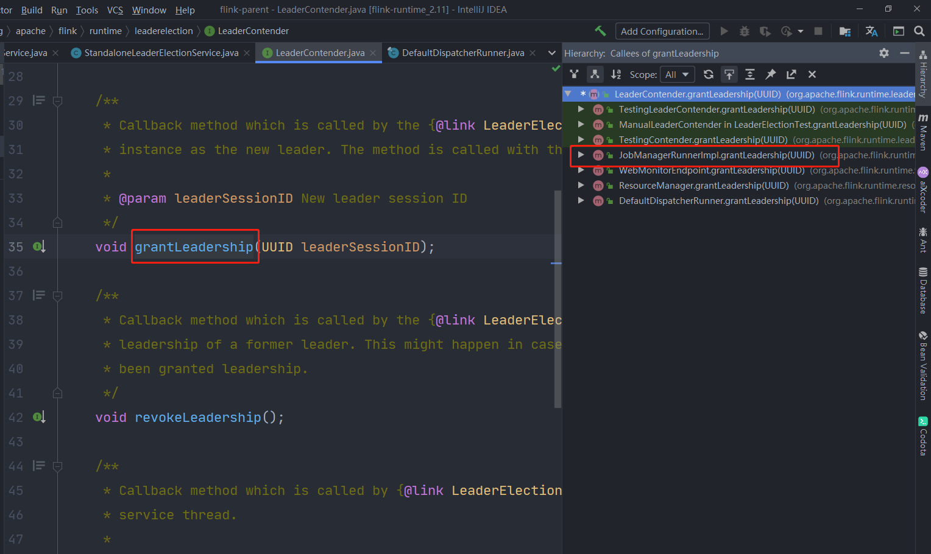Screen dimensions: 931x554
Task: Open the Maven tool window
Action: 923,132
